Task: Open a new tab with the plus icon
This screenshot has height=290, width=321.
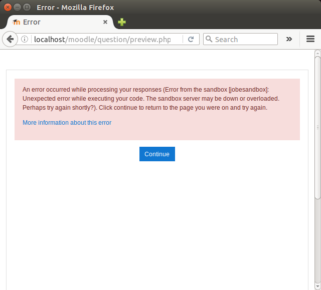Action: coord(122,22)
